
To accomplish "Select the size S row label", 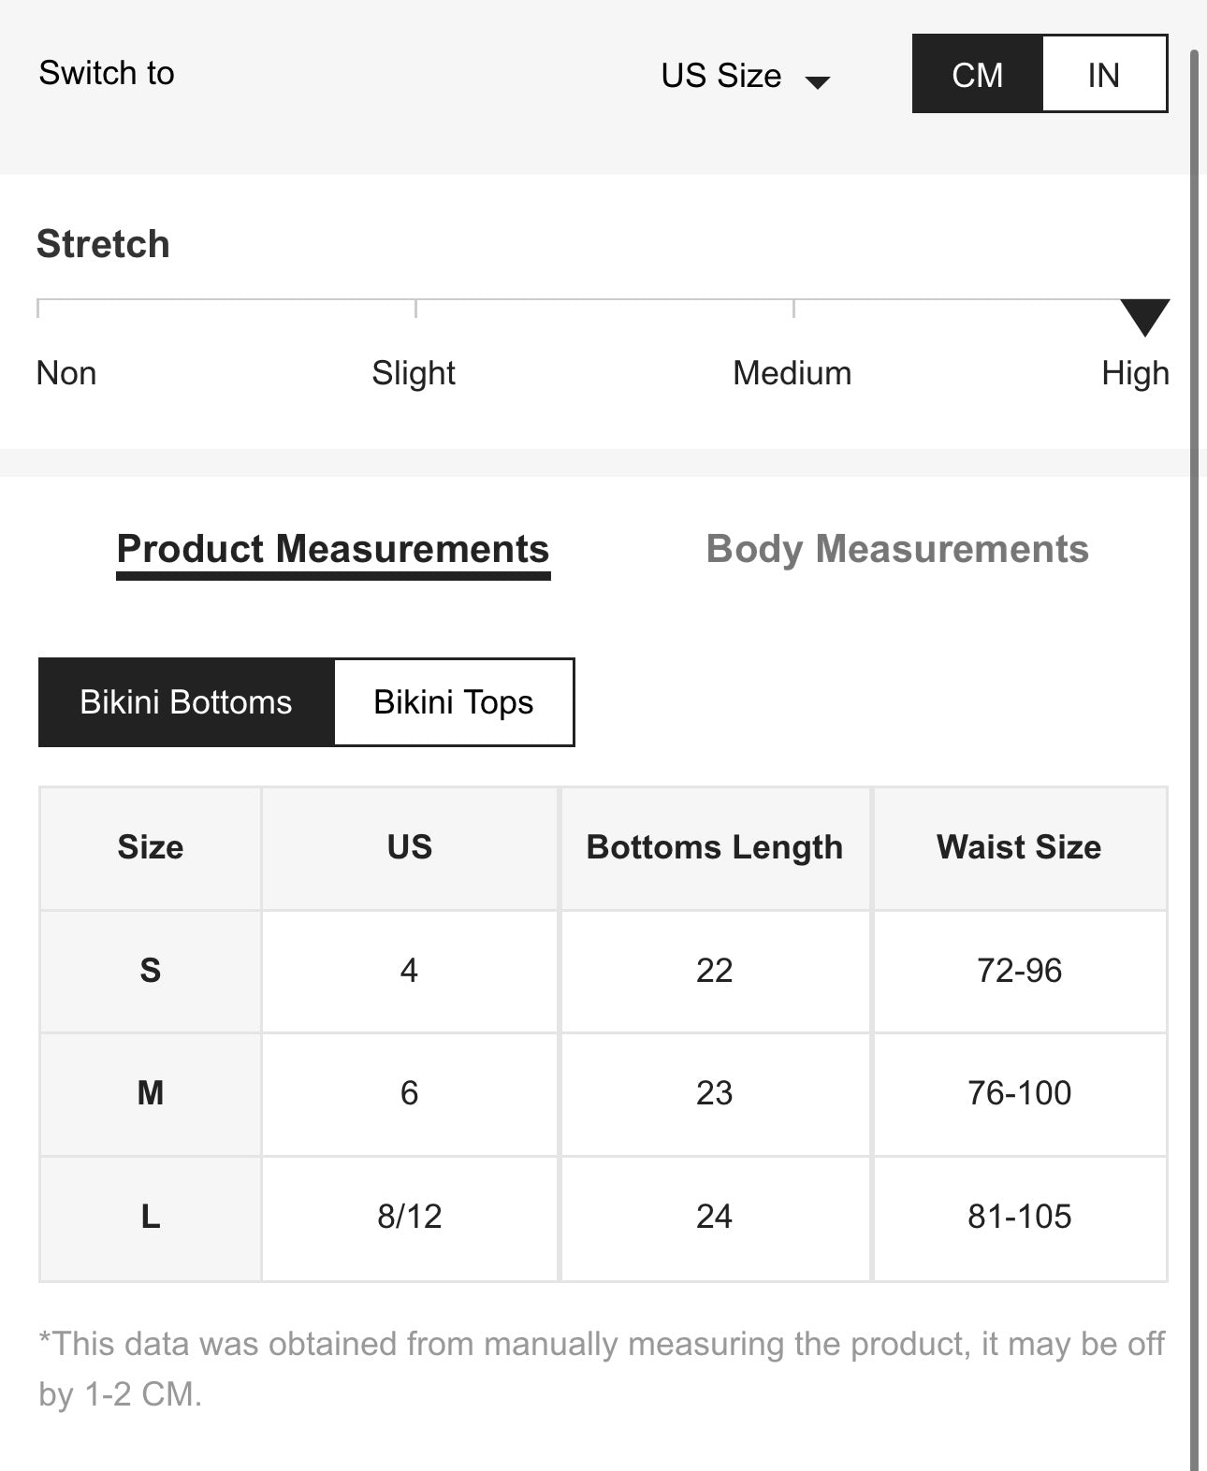I will coord(151,971).
